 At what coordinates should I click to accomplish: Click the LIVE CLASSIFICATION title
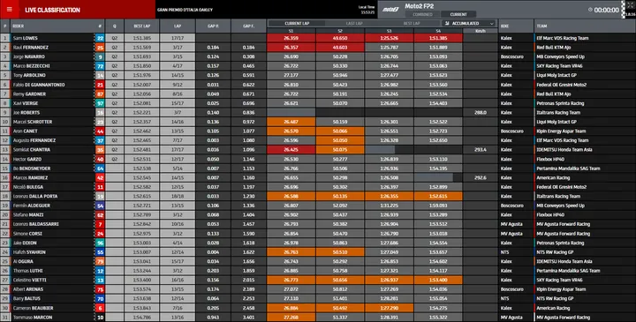[52, 10]
